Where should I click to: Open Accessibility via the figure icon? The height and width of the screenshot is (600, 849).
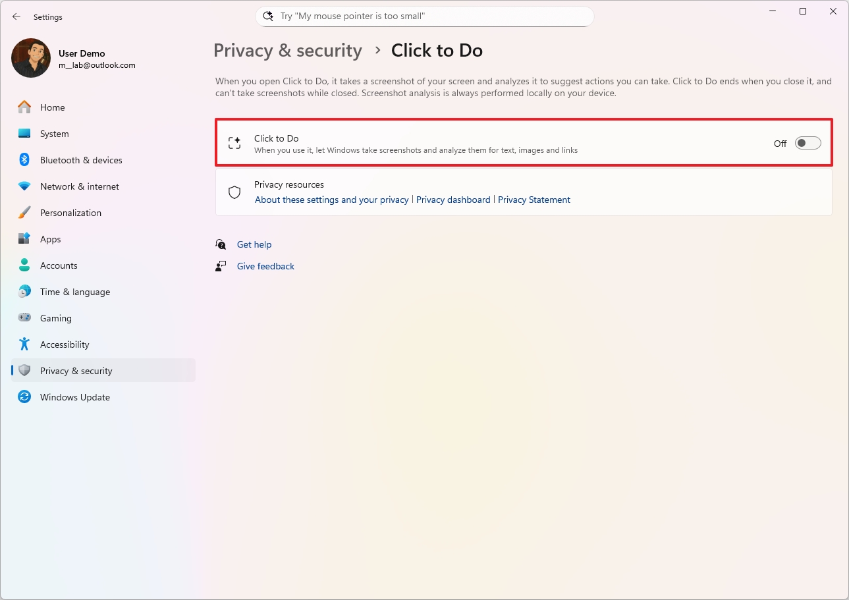point(24,344)
